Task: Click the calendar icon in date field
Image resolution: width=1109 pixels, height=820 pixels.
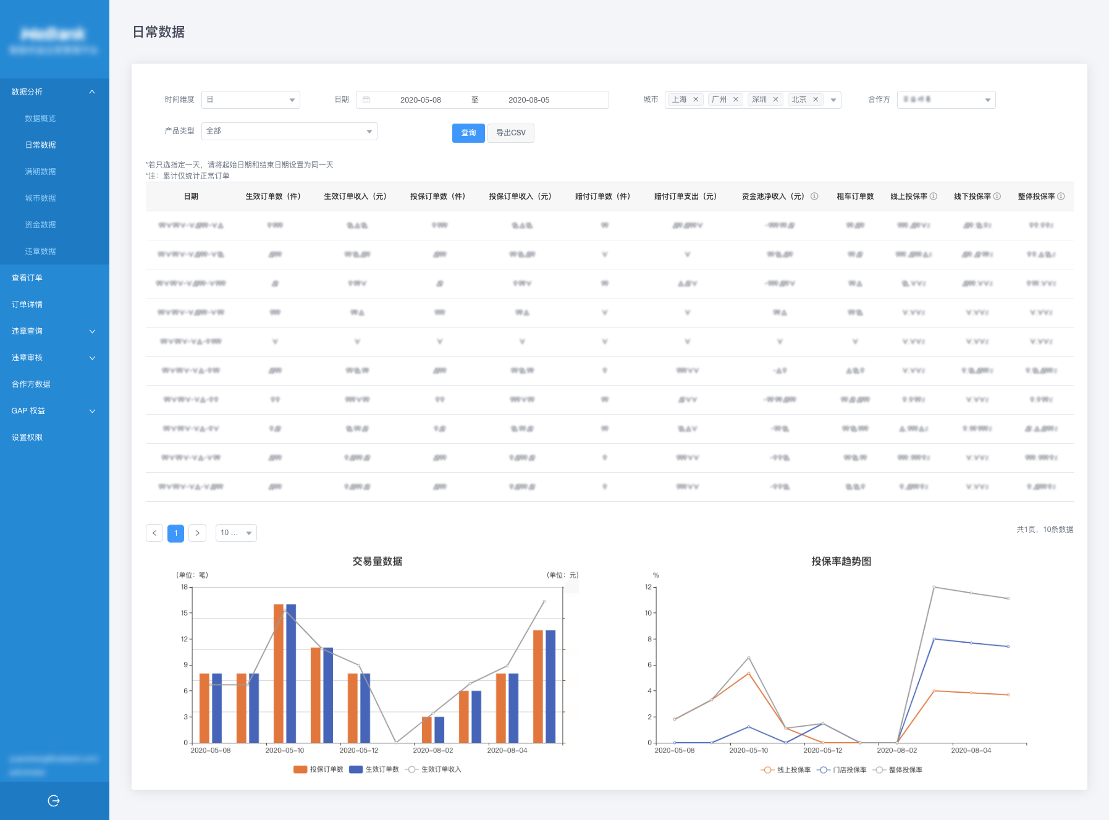Action: (x=366, y=100)
